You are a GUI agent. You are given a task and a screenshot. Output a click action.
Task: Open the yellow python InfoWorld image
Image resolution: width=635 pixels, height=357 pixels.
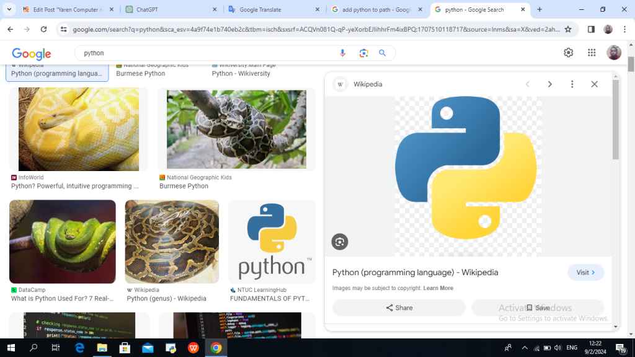click(79, 129)
